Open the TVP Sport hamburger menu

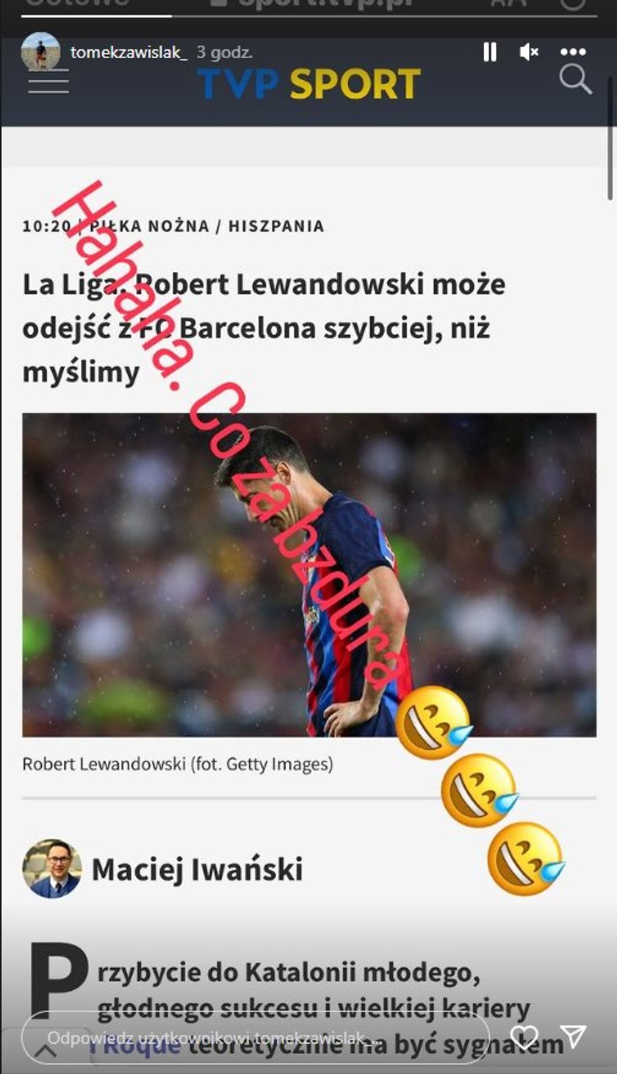tap(48, 81)
